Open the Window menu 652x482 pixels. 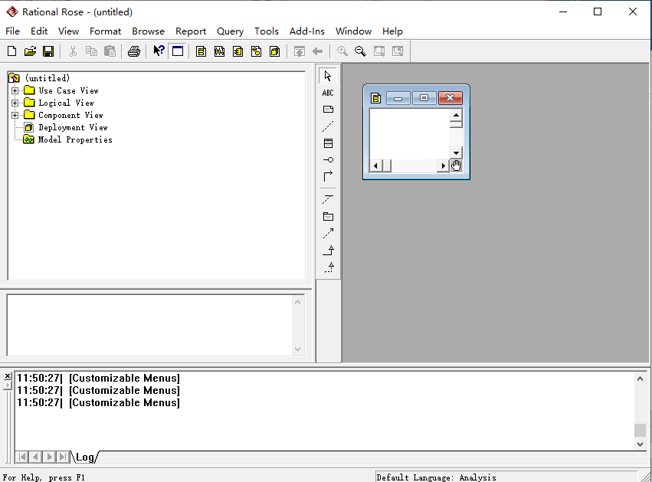pyautogui.click(x=353, y=31)
